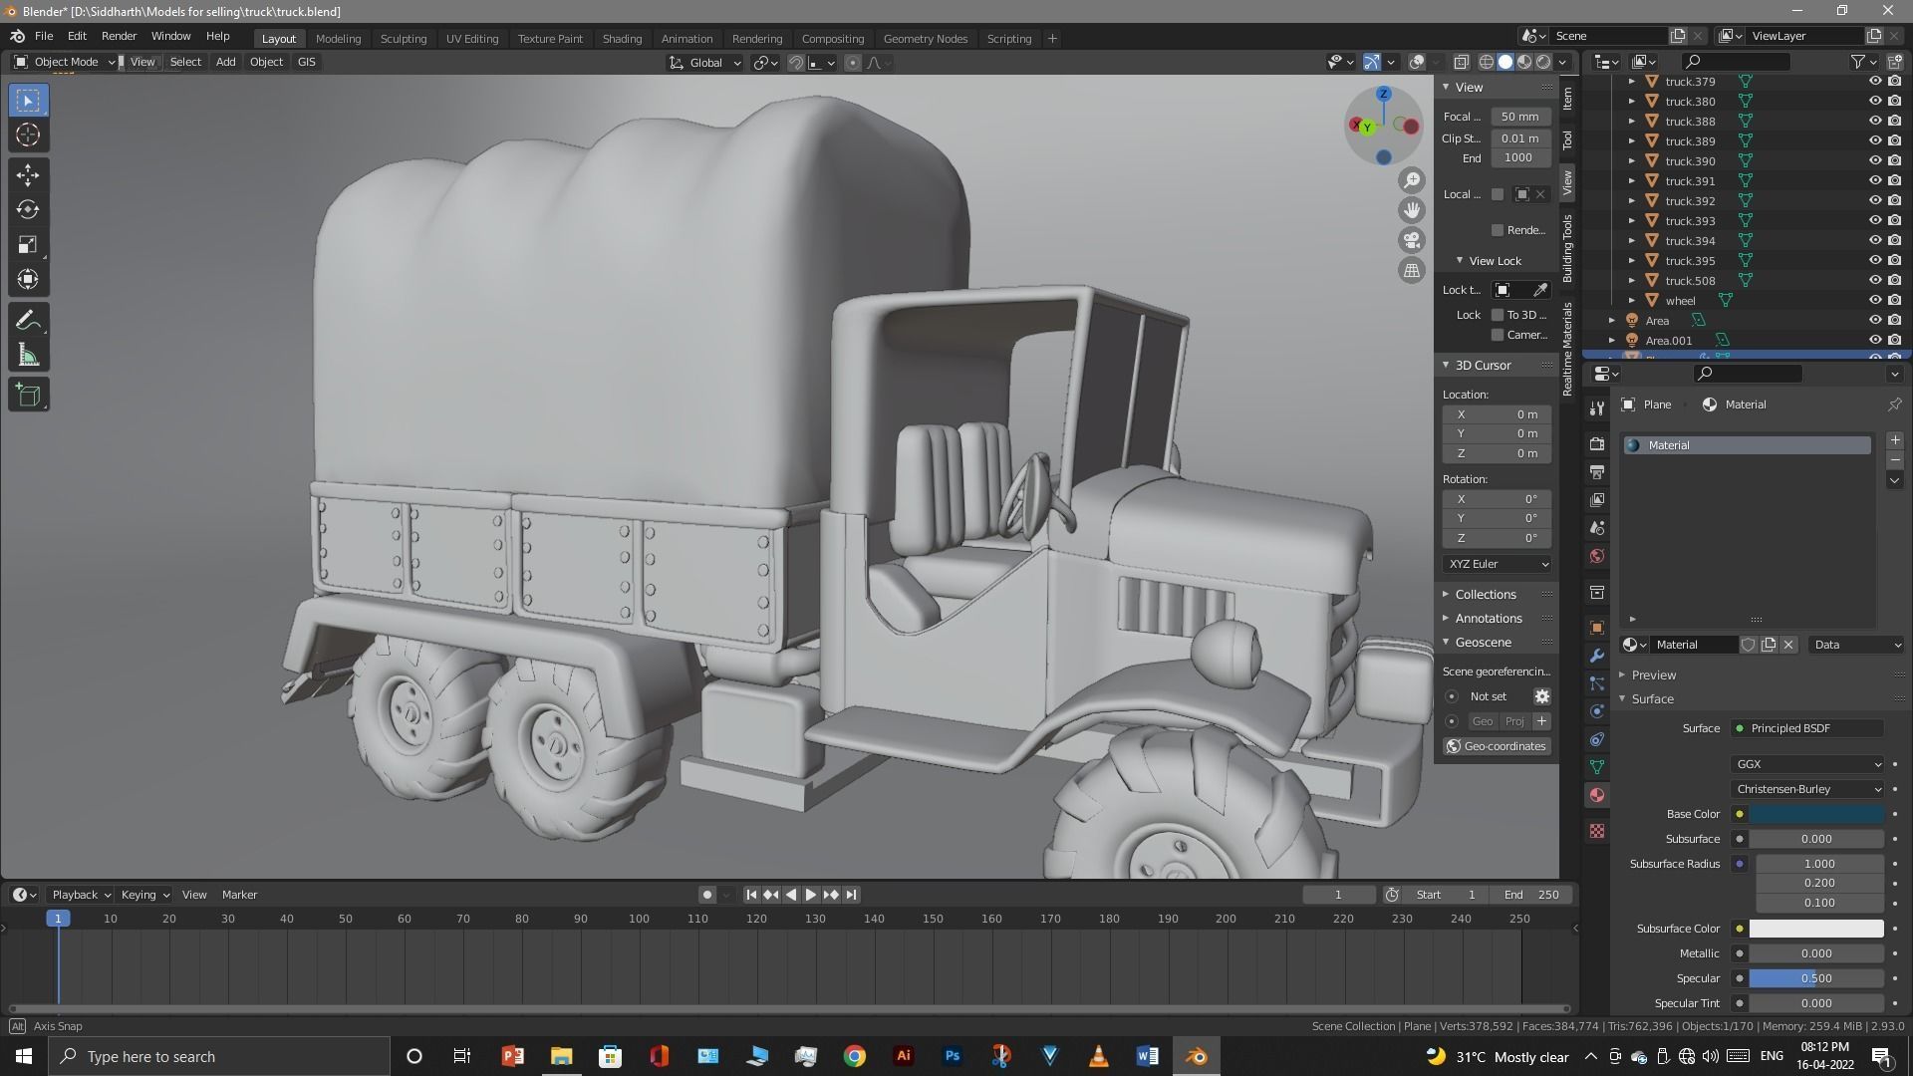Open the Base Color swatch
The image size is (1913, 1076).
coord(1816,814)
